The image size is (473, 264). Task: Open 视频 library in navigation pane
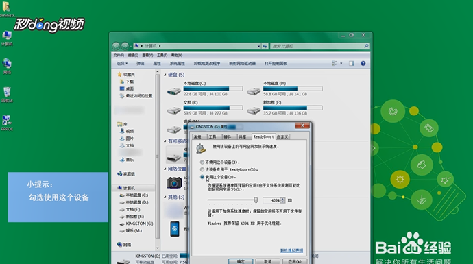click(130, 131)
